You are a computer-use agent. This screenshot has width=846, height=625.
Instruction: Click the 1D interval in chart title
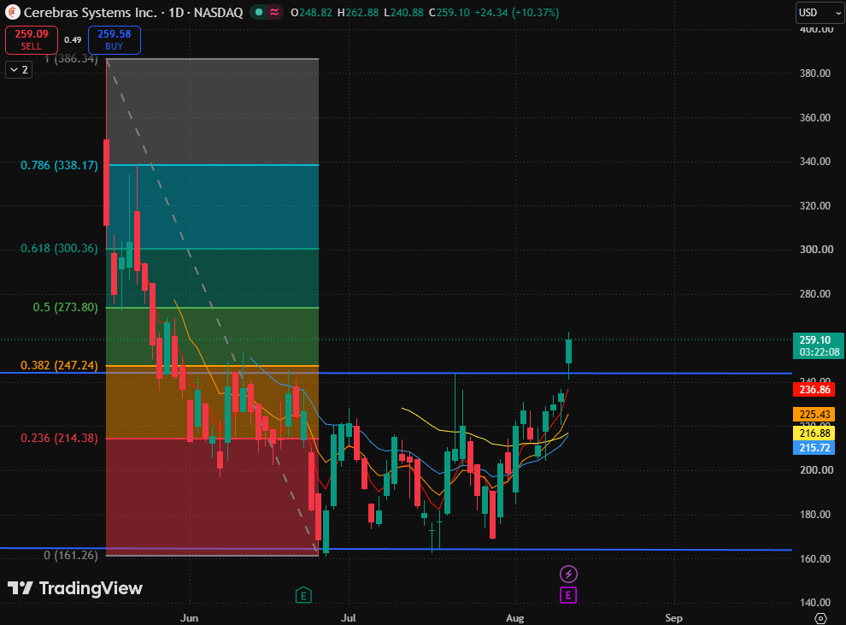tap(176, 12)
